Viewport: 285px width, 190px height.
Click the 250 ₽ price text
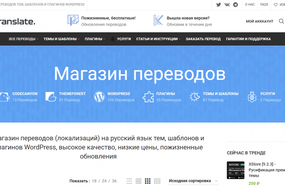tap(254, 183)
